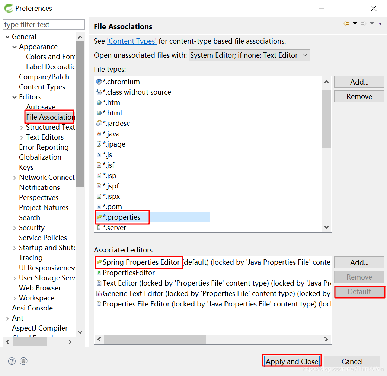Screen dimensions: 387x376
Task: Collapse the Appearance tree node
Action: pos(15,47)
